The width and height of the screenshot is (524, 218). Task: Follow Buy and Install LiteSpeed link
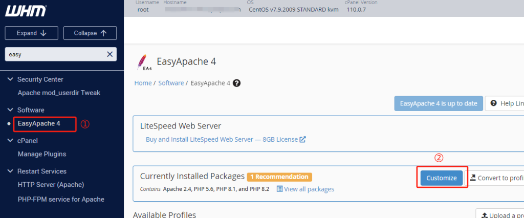pyautogui.click(x=222, y=139)
